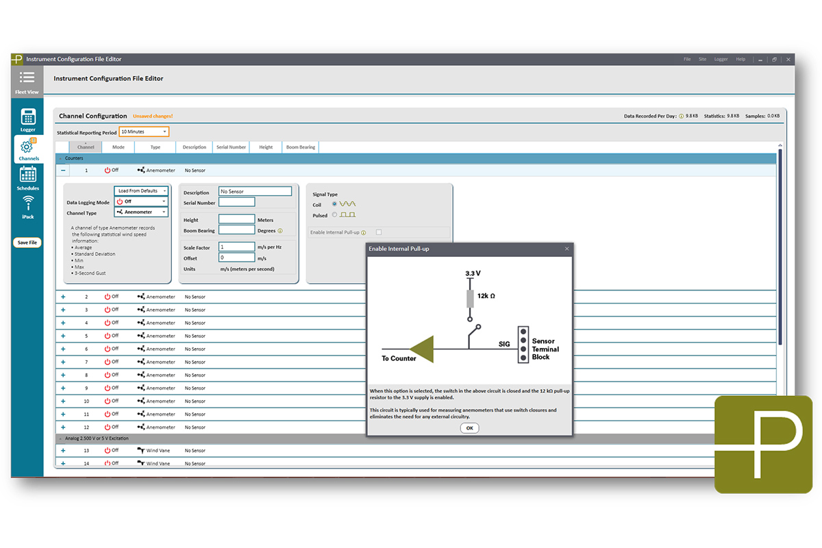Open Fleet View from hamburger icon
Image resolution: width=822 pixels, height=548 pixels.
27,77
